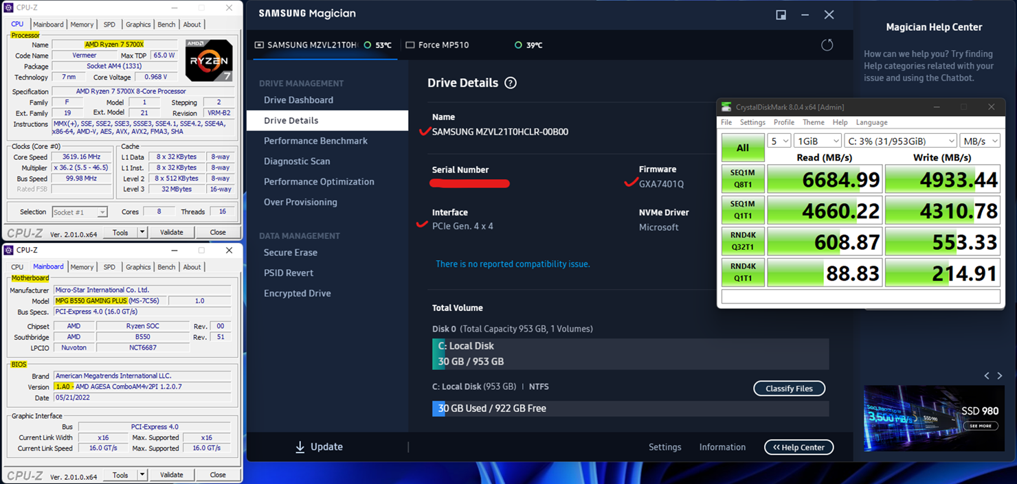Click the help question mark beside Drive Details
Screen dimensions: 1017x484
511,83
